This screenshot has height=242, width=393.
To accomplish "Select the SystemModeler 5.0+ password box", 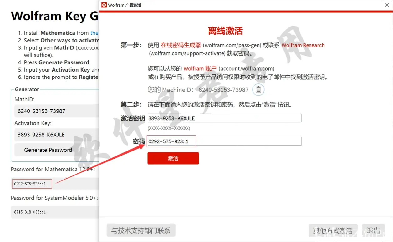I will pos(55,212).
